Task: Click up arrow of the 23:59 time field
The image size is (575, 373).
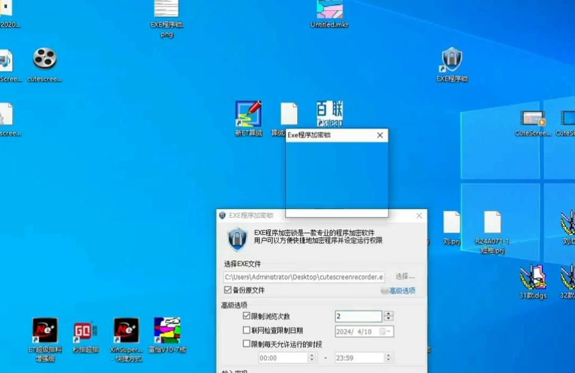Action: [388, 355]
